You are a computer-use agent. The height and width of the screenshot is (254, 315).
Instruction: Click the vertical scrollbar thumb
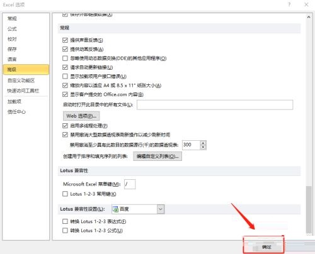tap(309, 209)
